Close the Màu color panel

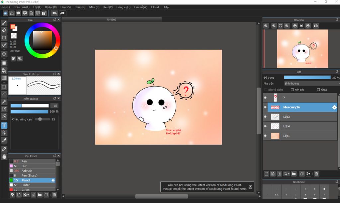[58, 20]
